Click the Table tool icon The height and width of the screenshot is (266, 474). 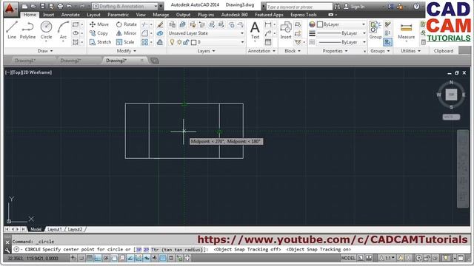click(x=268, y=42)
